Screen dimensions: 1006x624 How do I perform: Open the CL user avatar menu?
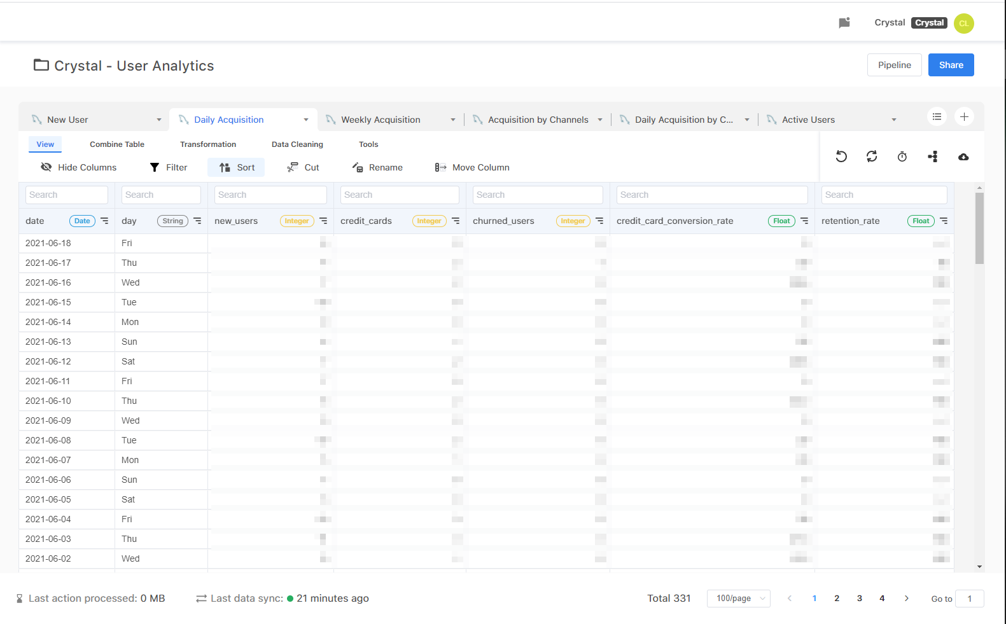(964, 24)
